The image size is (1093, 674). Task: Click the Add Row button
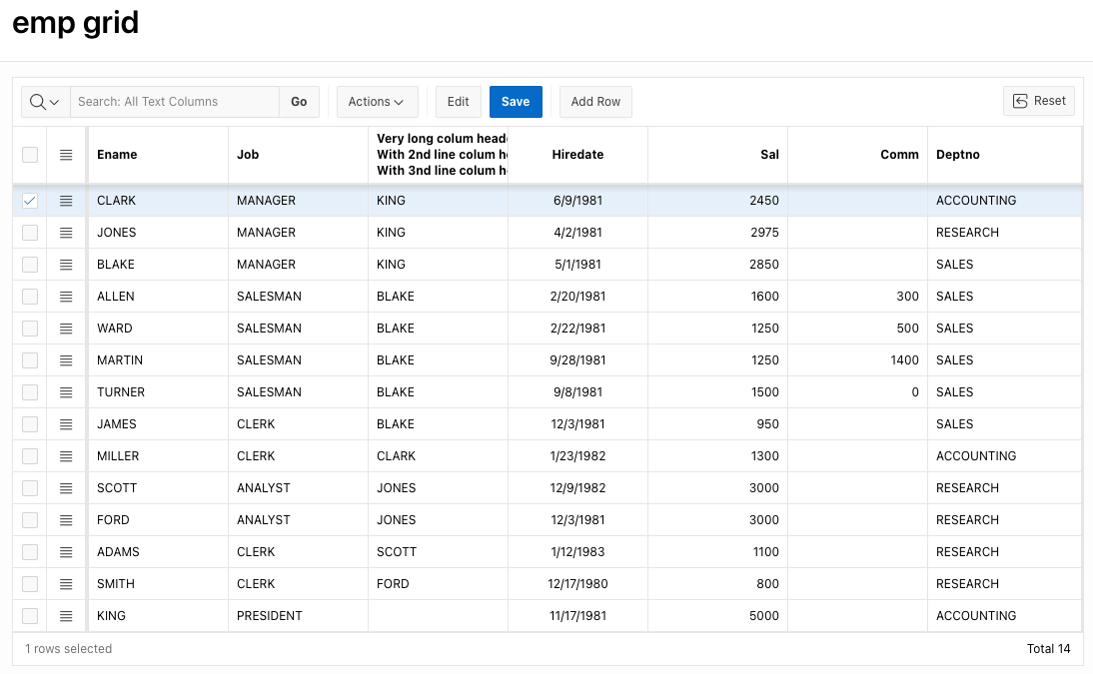pyautogui.click(x=595, y=102)
